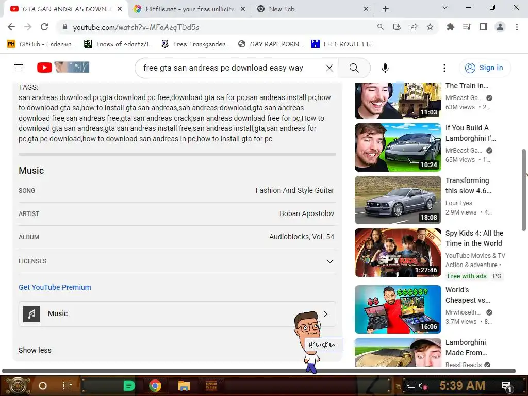Go forward with the browser forward arrow
The image size is (528, 396).
[x=28, y=27]
